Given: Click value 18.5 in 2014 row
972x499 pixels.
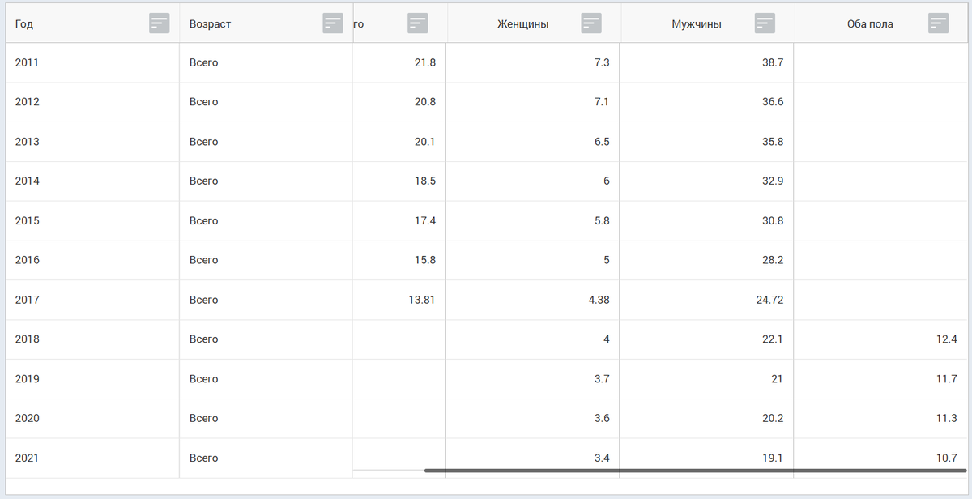Looking at the screenshot, I should [x=425, y=181].
